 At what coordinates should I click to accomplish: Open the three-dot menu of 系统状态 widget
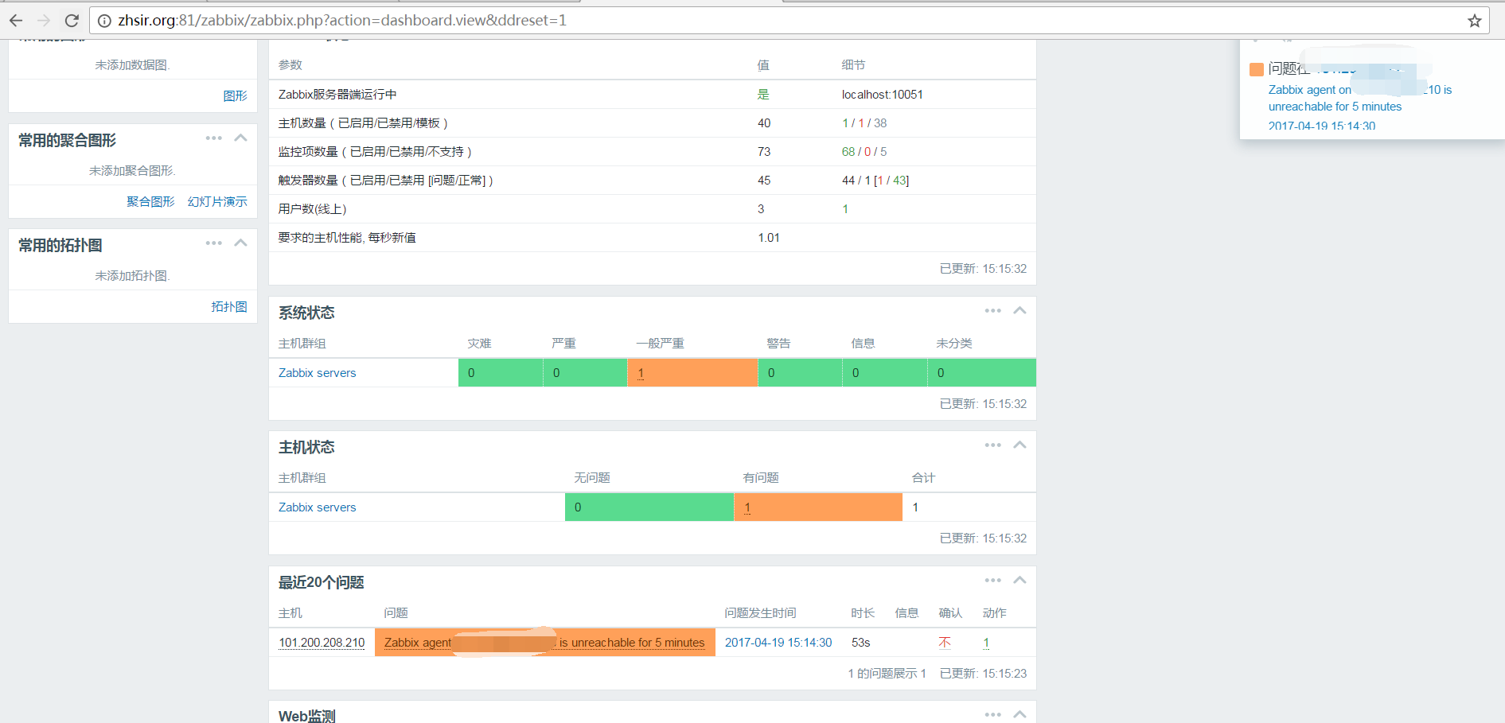point(992,311)
